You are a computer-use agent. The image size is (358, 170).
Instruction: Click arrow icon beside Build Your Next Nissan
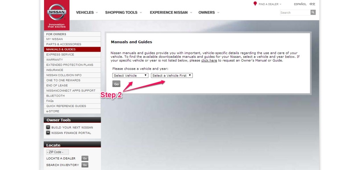[x=48, y=127]
